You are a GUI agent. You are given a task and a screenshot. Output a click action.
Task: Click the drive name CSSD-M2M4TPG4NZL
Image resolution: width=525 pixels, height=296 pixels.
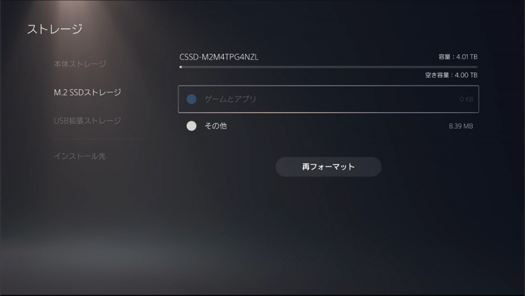click(219, 57)
